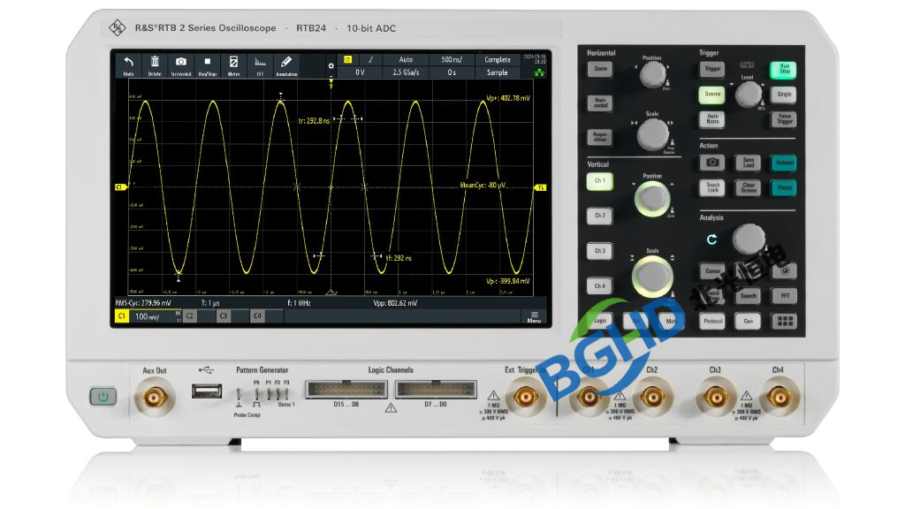Push the green power button
Viewport: 905px width, 509px height.
pos(103,397)
